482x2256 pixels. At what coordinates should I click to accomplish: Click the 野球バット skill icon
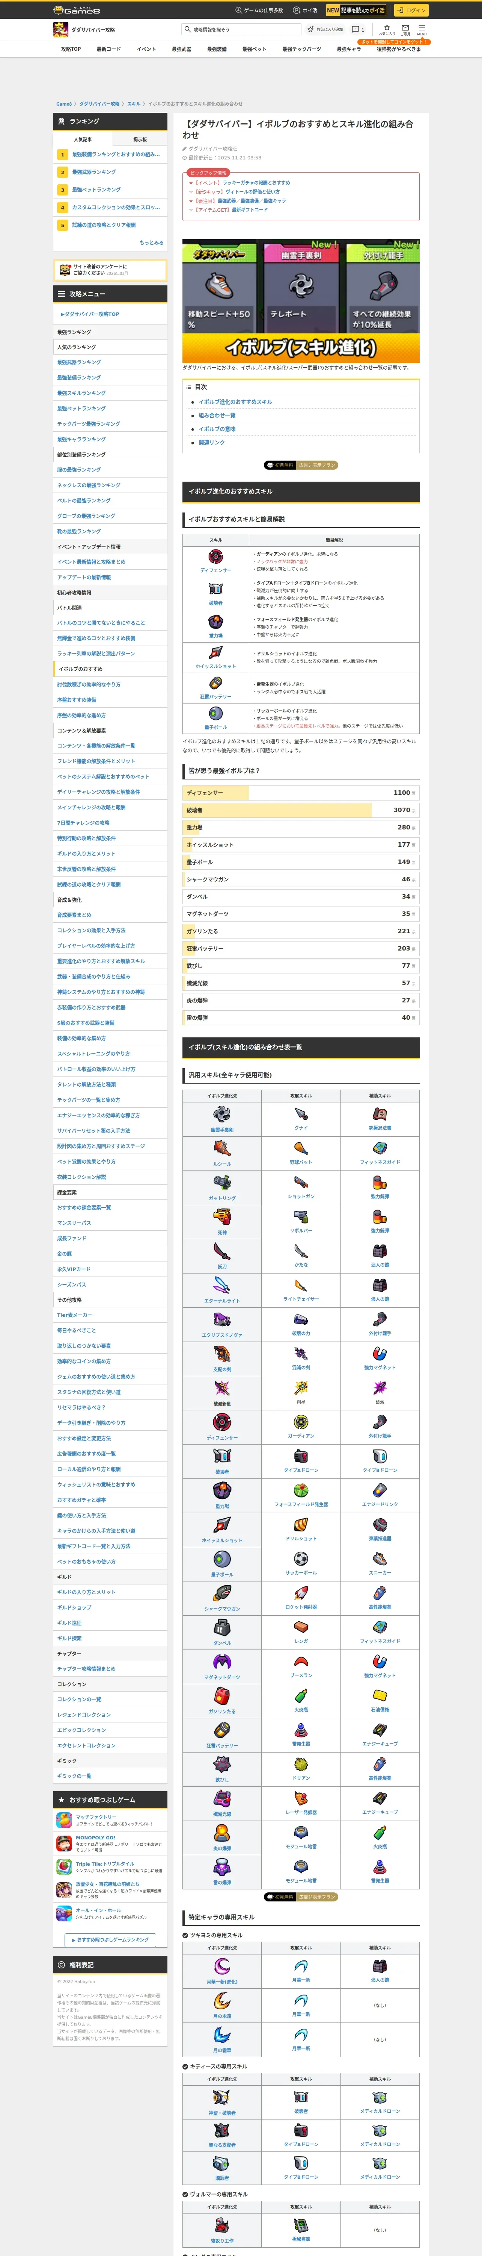click(x=301, y=1148)
